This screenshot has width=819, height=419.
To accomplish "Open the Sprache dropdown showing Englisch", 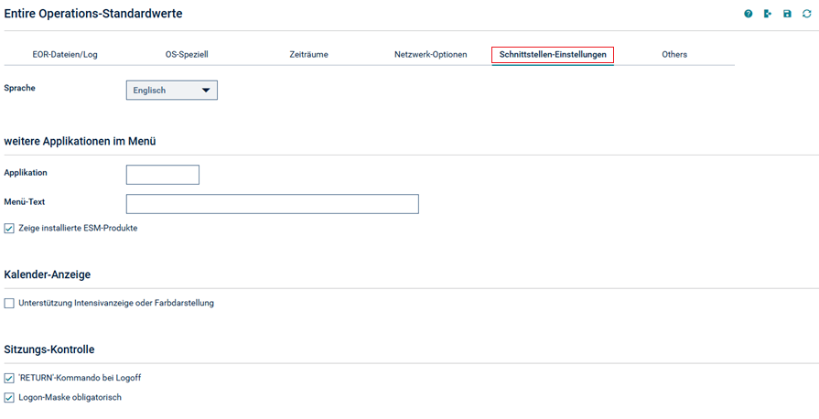I will click(172, 90).
